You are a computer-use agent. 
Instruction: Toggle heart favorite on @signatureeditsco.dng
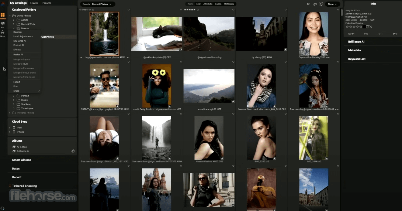[233, 10]
